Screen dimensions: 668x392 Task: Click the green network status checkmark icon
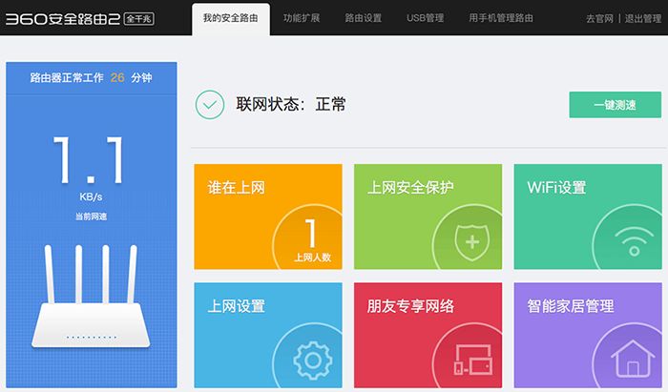click(210, 105)
